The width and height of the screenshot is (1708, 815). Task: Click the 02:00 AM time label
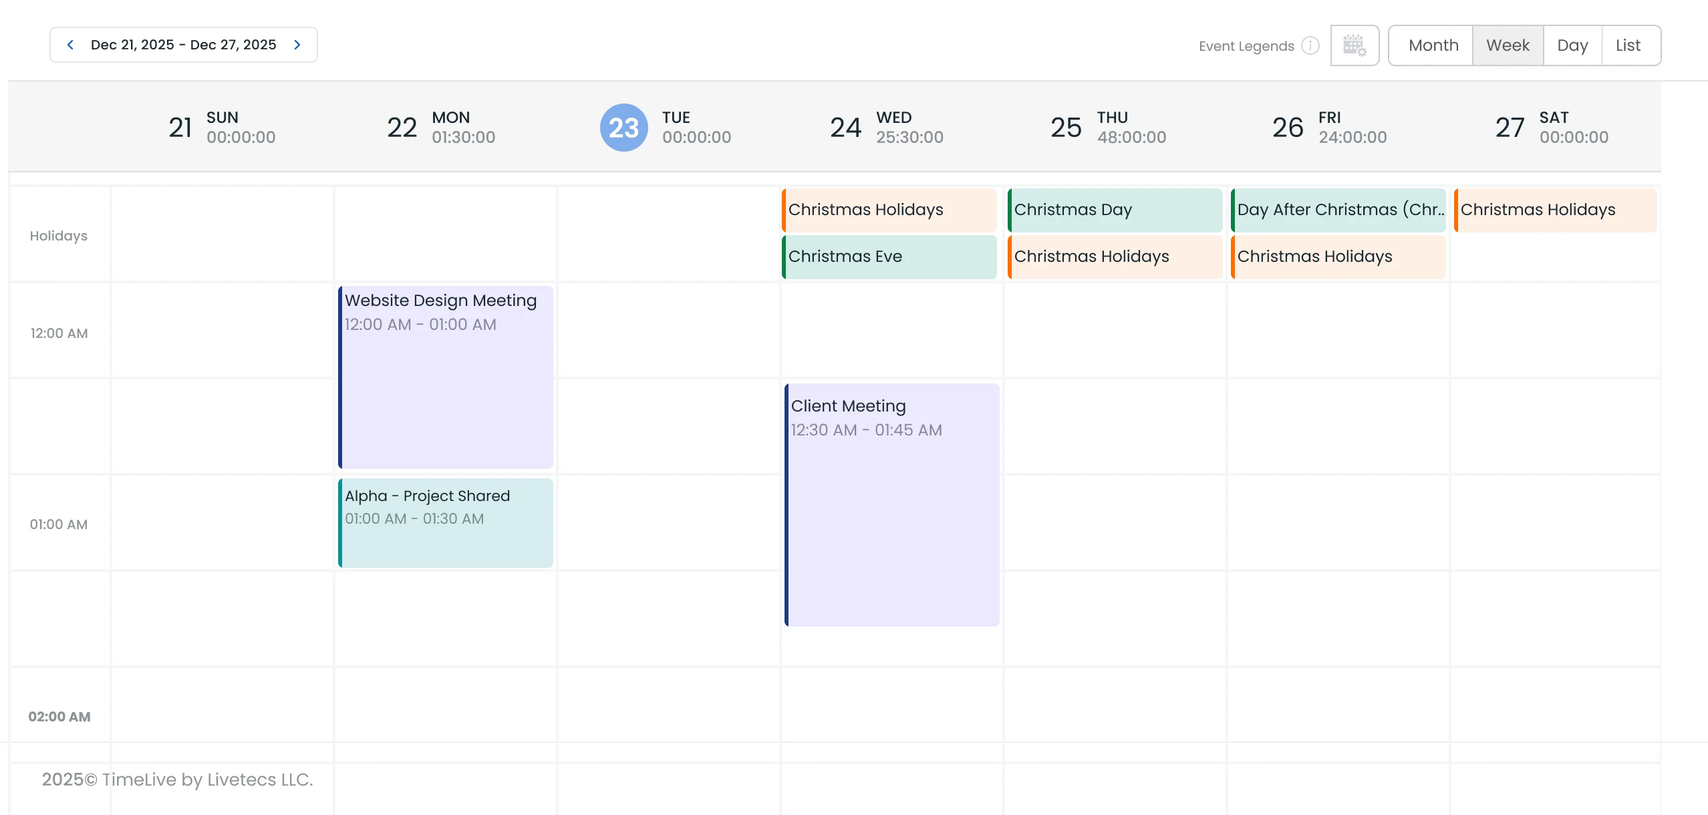click(59, 717)
